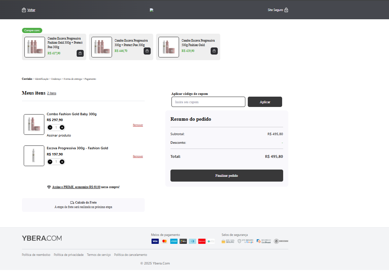Open the Assine o PRIME offer link
The image size is (389, 271).
[x=76, y=187]
